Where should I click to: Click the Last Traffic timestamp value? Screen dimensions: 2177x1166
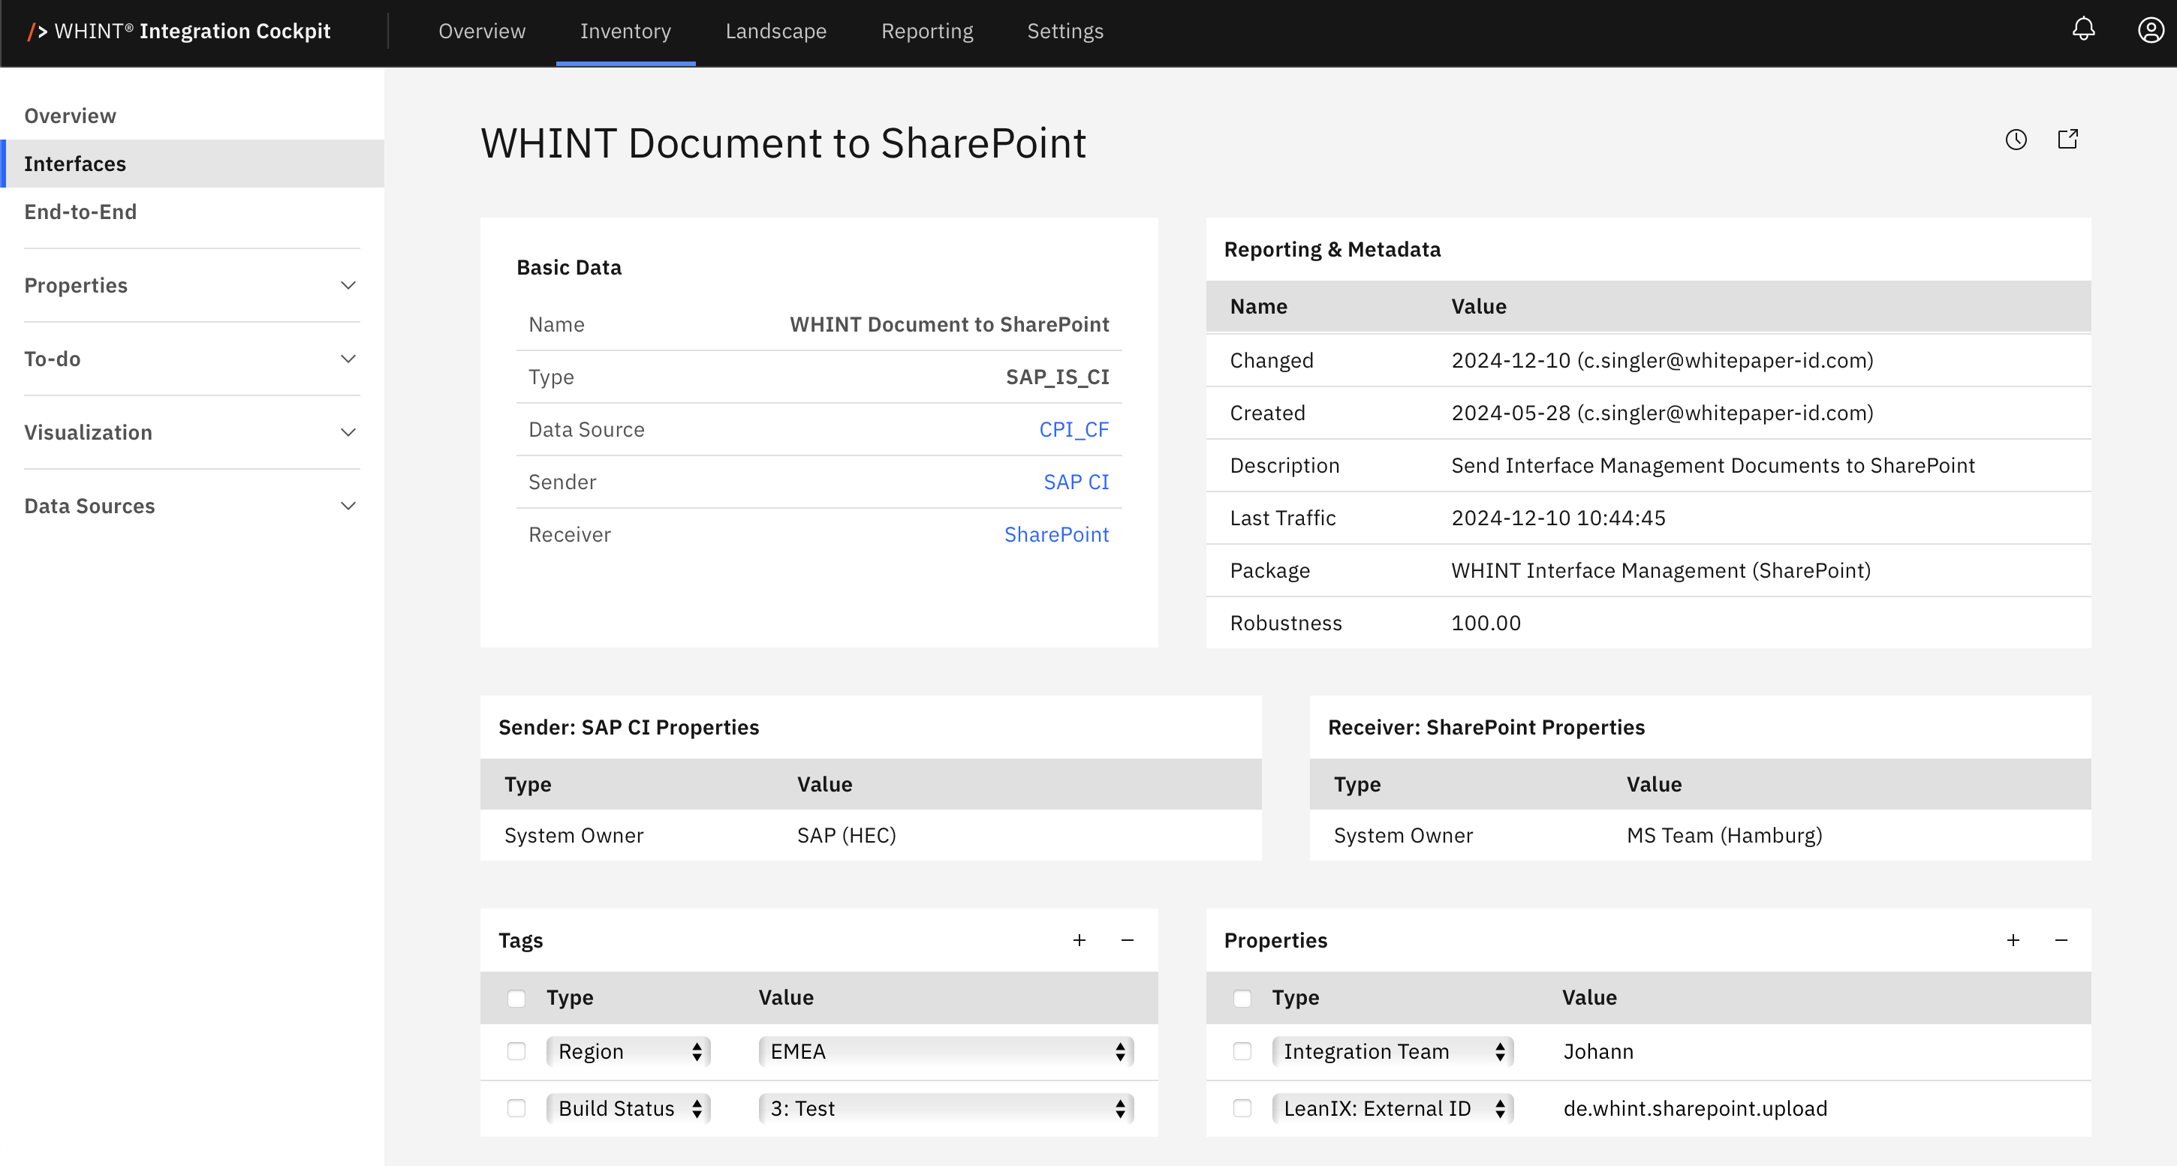pos(1558,518)
